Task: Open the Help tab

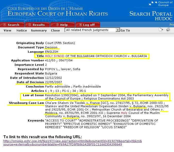Action: [63, 25]
